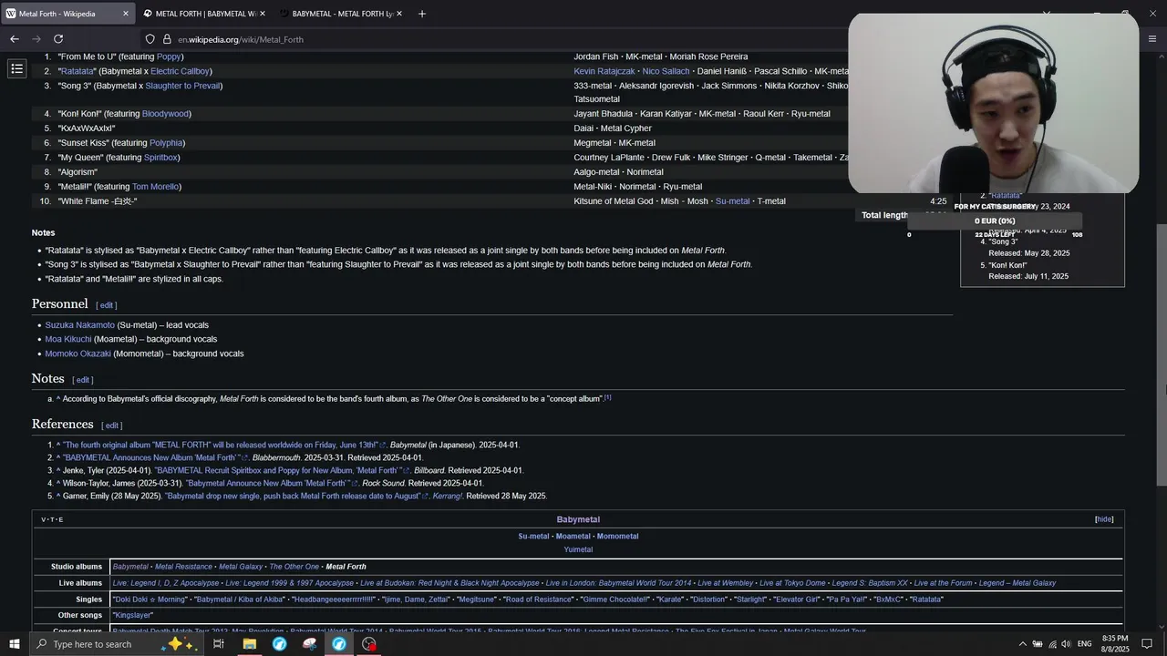This screenshot has width=1167, height=656.
Task: Open the volume control in system tray
Action: (x=1066, y=644)
